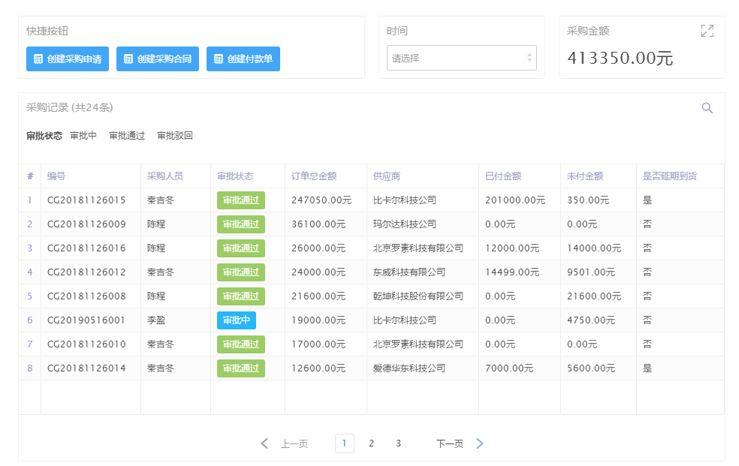Click the amount 247050.00元
The height and width of the screenshot is (466, 739).
[321, 200]
